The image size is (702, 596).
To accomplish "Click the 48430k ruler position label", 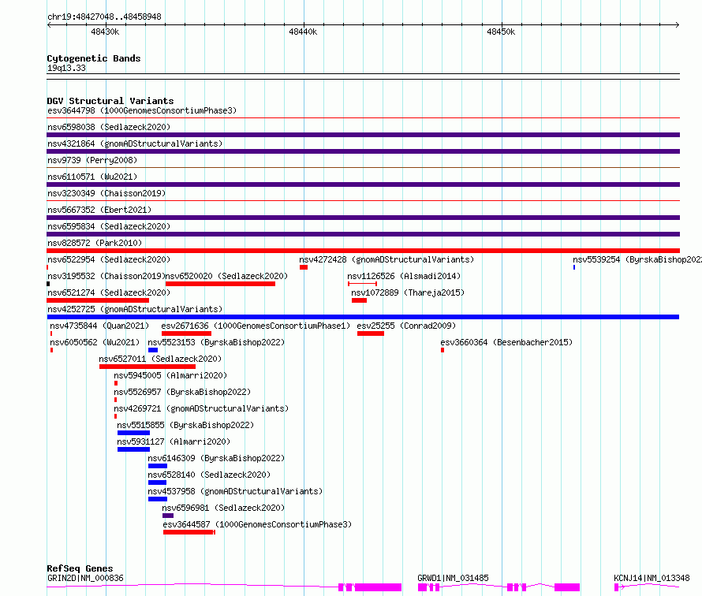I will point(105,32).
